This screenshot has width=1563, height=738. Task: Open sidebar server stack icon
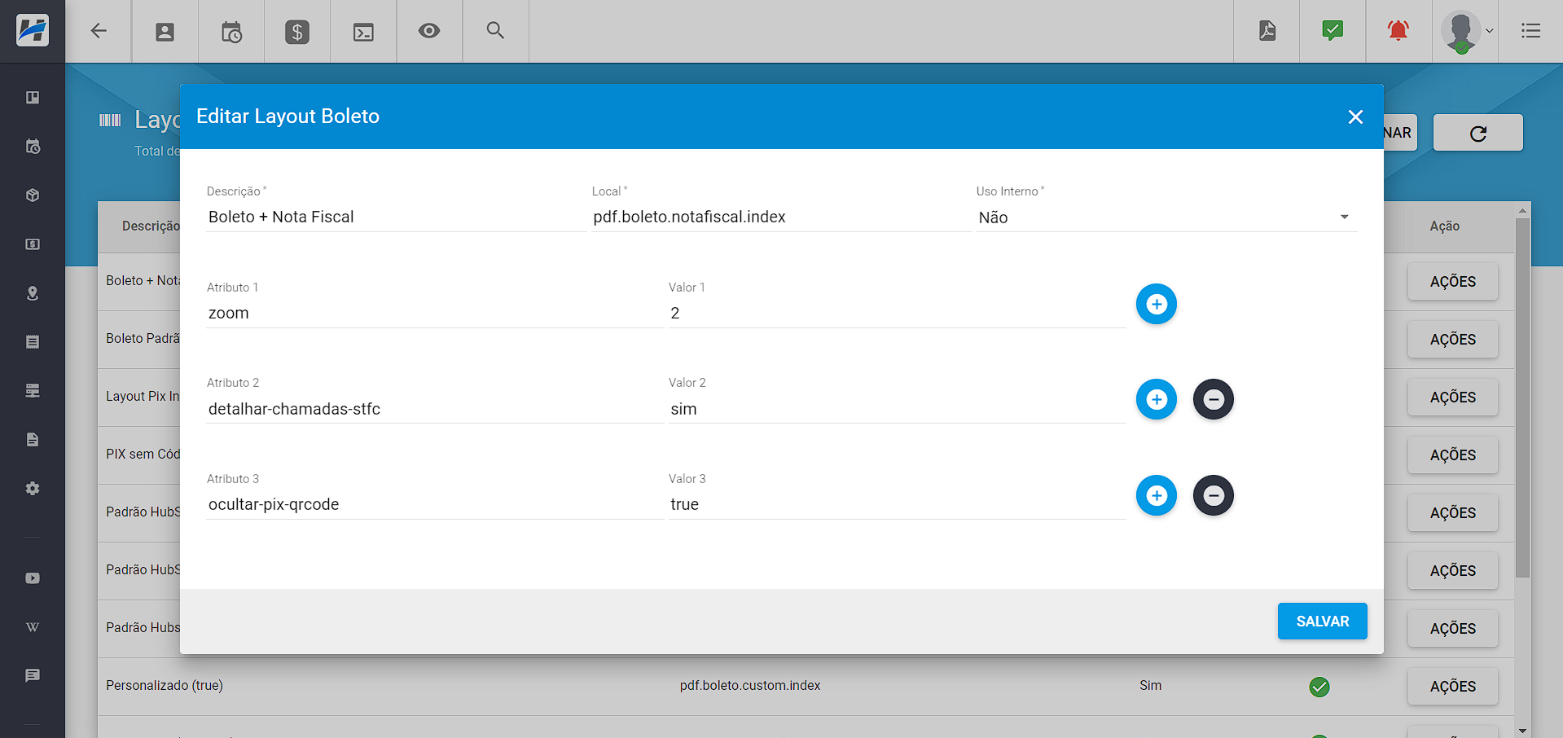(33, 391)
